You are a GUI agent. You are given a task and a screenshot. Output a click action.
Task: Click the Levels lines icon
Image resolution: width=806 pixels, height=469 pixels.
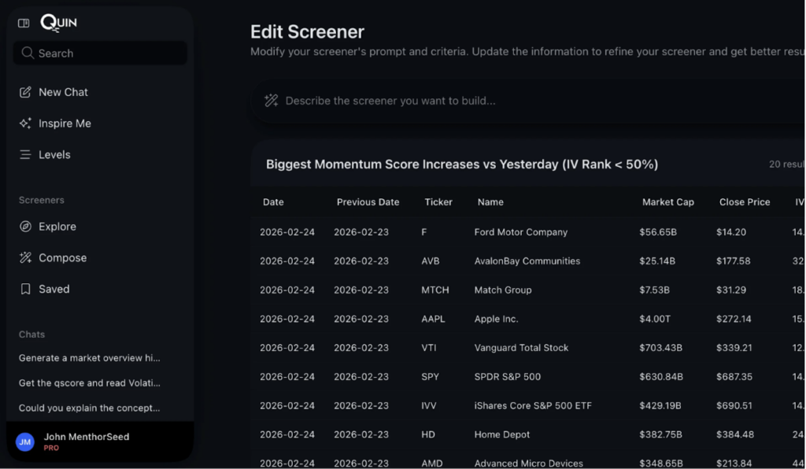[25, 154]
